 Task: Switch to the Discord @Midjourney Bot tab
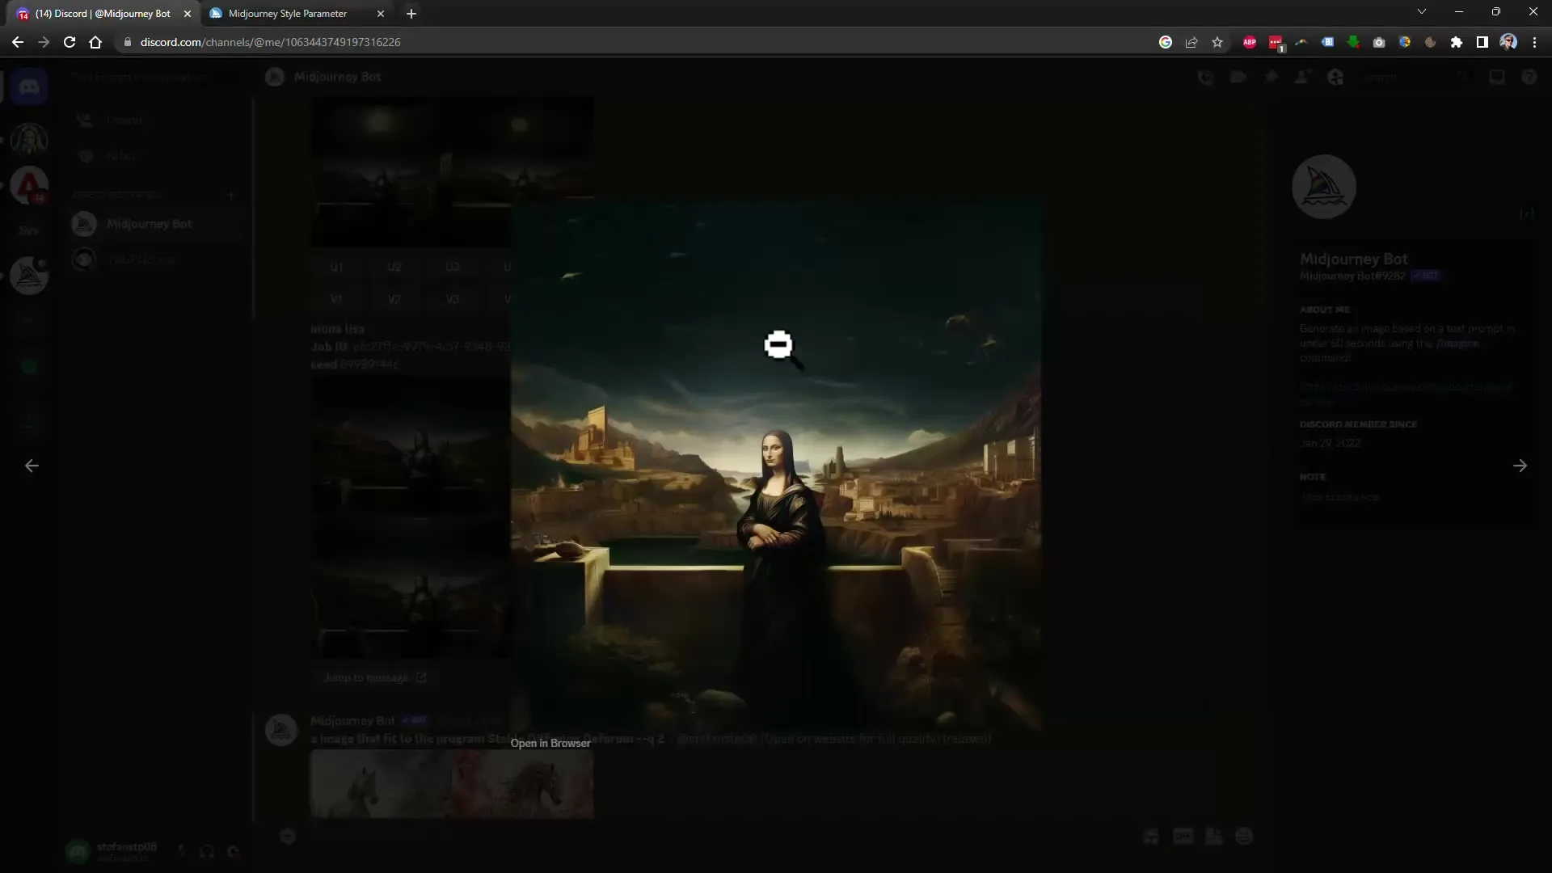point(103,14)
